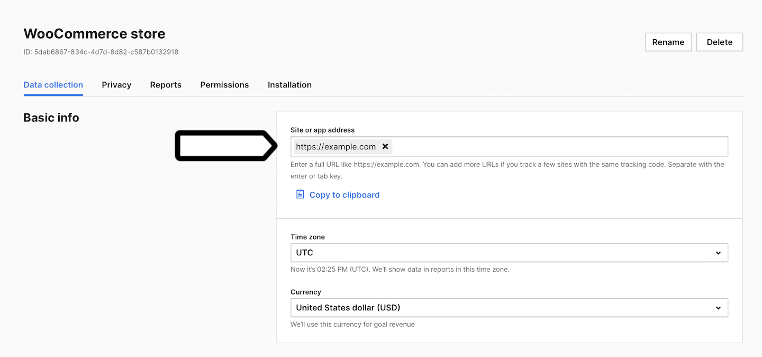Click the Currency label
The image size is (762, 357).
click(306, 292)
